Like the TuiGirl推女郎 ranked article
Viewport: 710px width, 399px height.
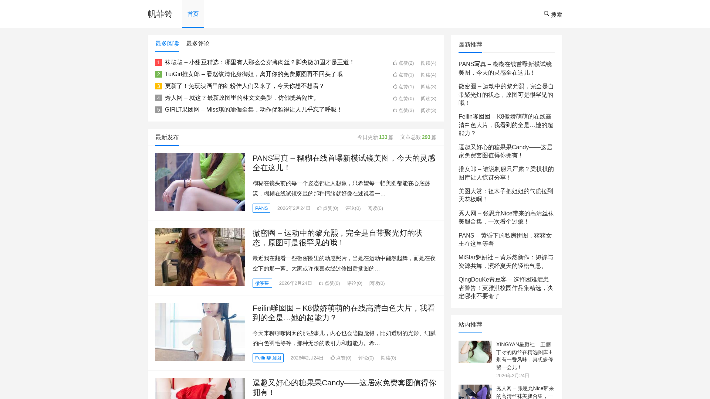pos(403,75)
